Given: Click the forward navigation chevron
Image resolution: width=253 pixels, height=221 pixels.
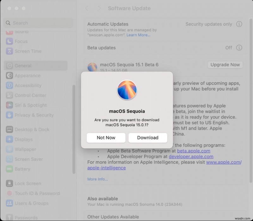Looking at the screenshot, I should click(x=99, y=8).
